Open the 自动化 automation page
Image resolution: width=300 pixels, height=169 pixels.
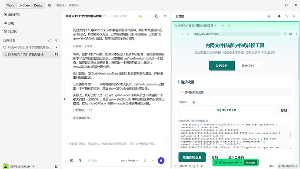coord(10,31)
